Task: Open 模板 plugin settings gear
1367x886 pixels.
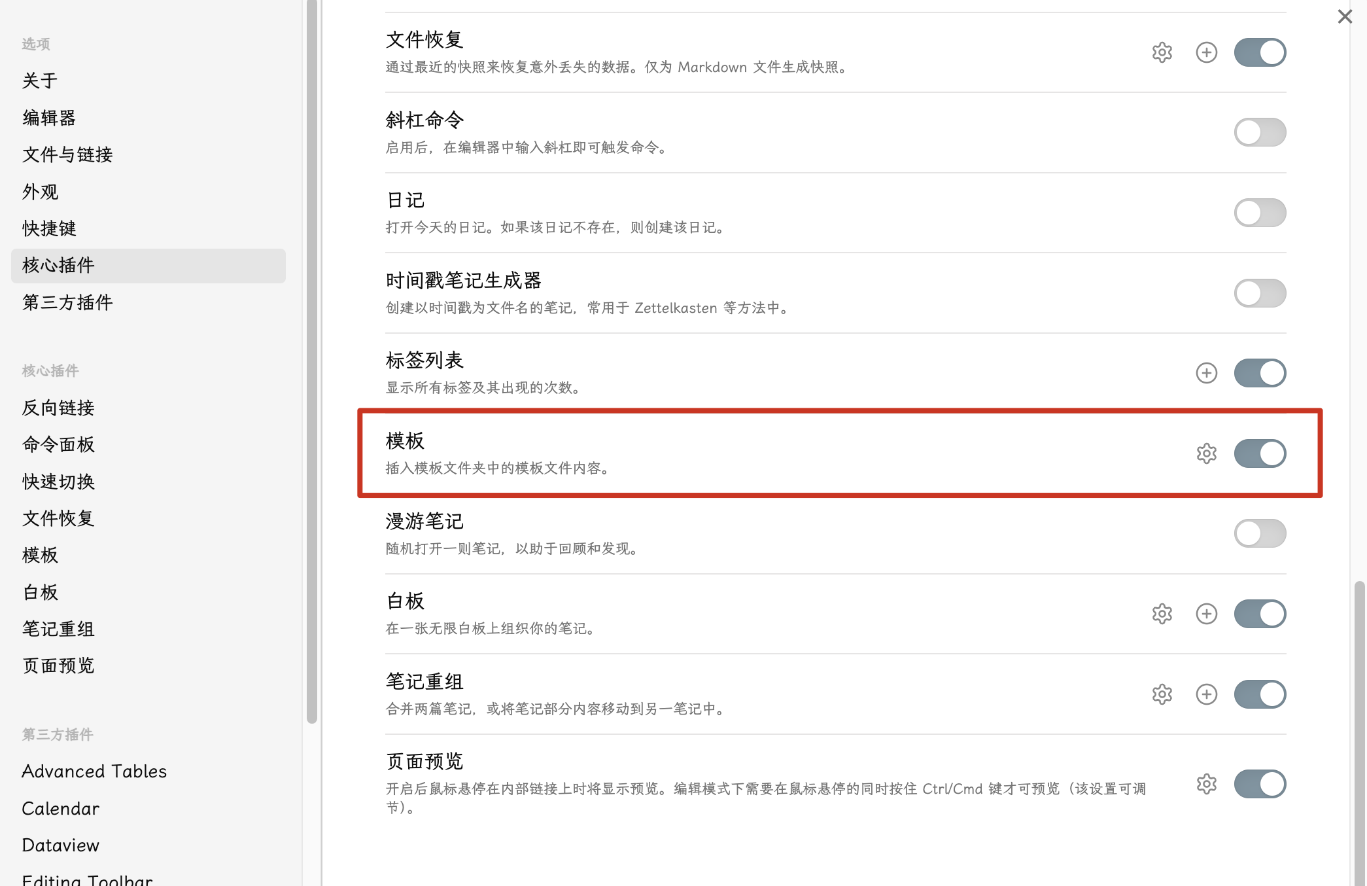Action: click(x=1206, y=453)
